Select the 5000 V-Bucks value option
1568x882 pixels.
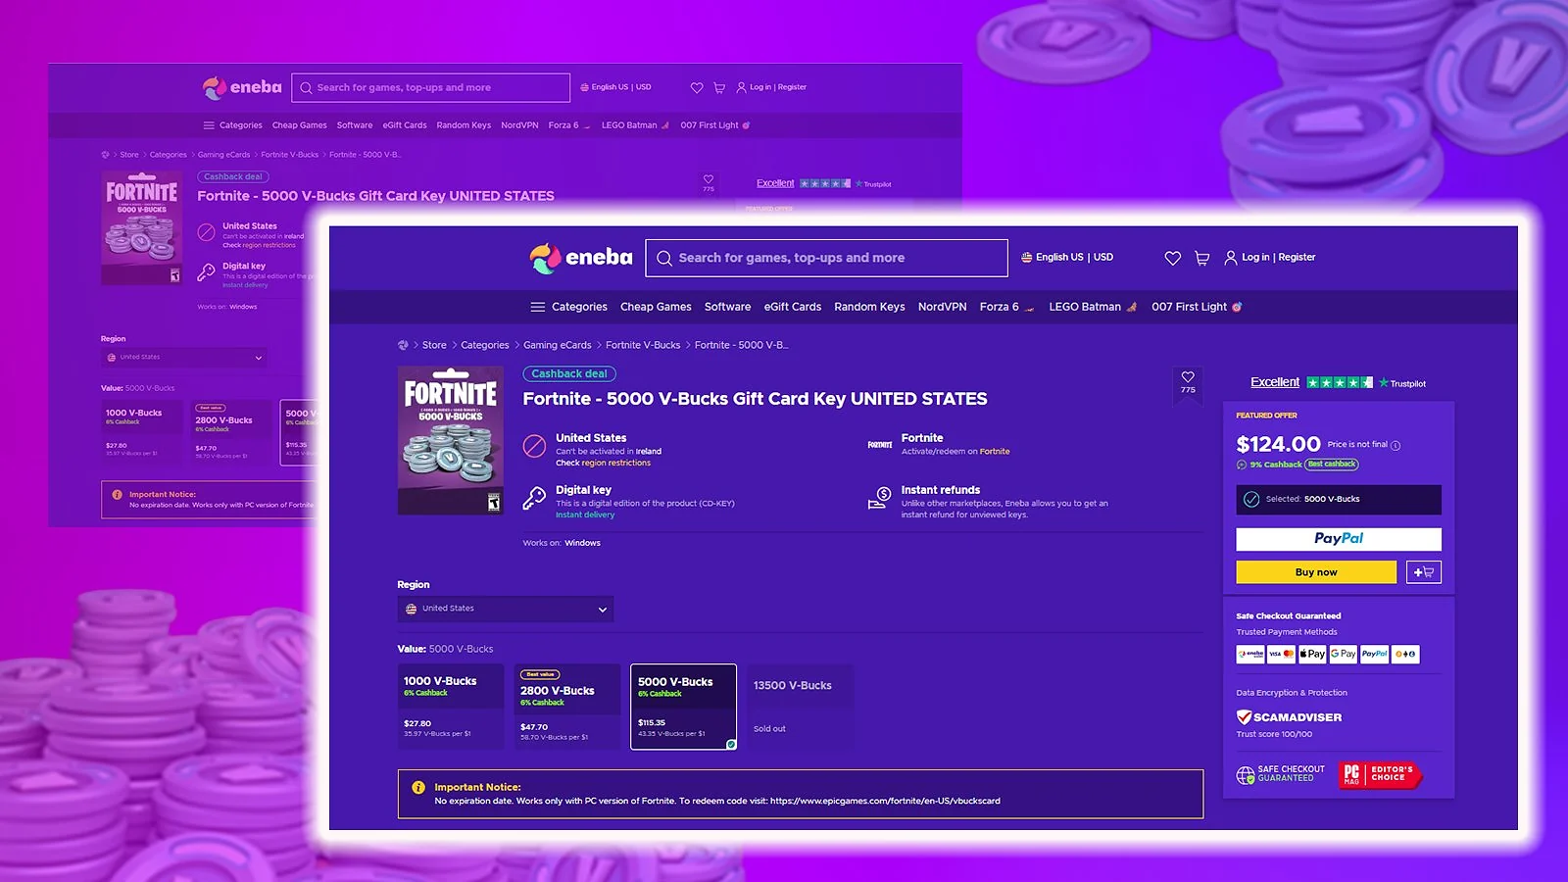tap(683, 707)
